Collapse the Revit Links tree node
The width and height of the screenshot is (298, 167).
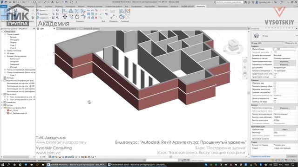coord(2,108)
